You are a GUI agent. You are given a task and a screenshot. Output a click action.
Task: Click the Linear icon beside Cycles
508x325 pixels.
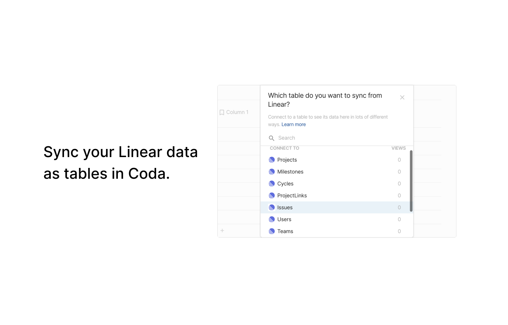(272, 183)
